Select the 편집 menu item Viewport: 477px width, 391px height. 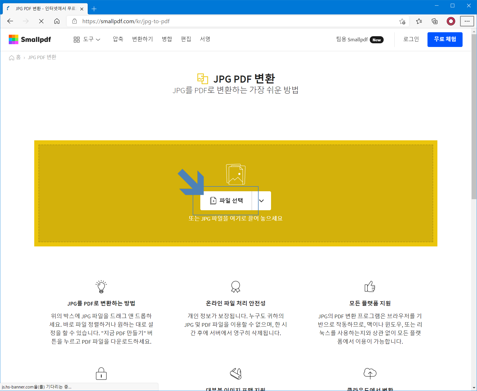[x=186, y=39]
